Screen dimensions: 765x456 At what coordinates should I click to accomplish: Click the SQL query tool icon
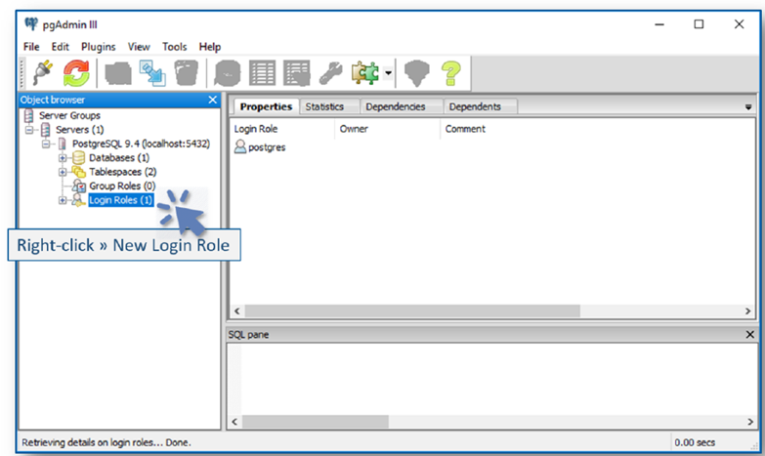tap(227, 73)
